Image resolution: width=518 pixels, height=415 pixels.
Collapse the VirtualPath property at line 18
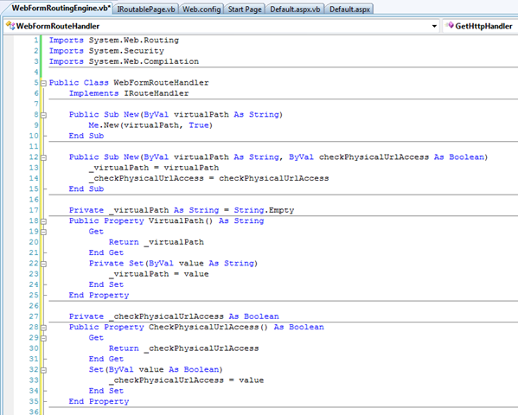click(43, 221)
